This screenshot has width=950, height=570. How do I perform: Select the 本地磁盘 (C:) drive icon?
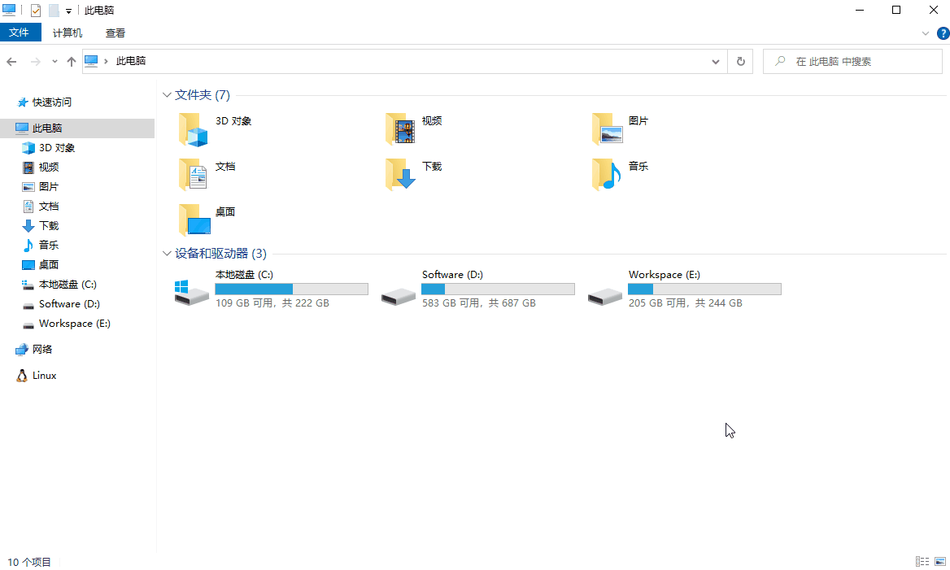point(192,291)
